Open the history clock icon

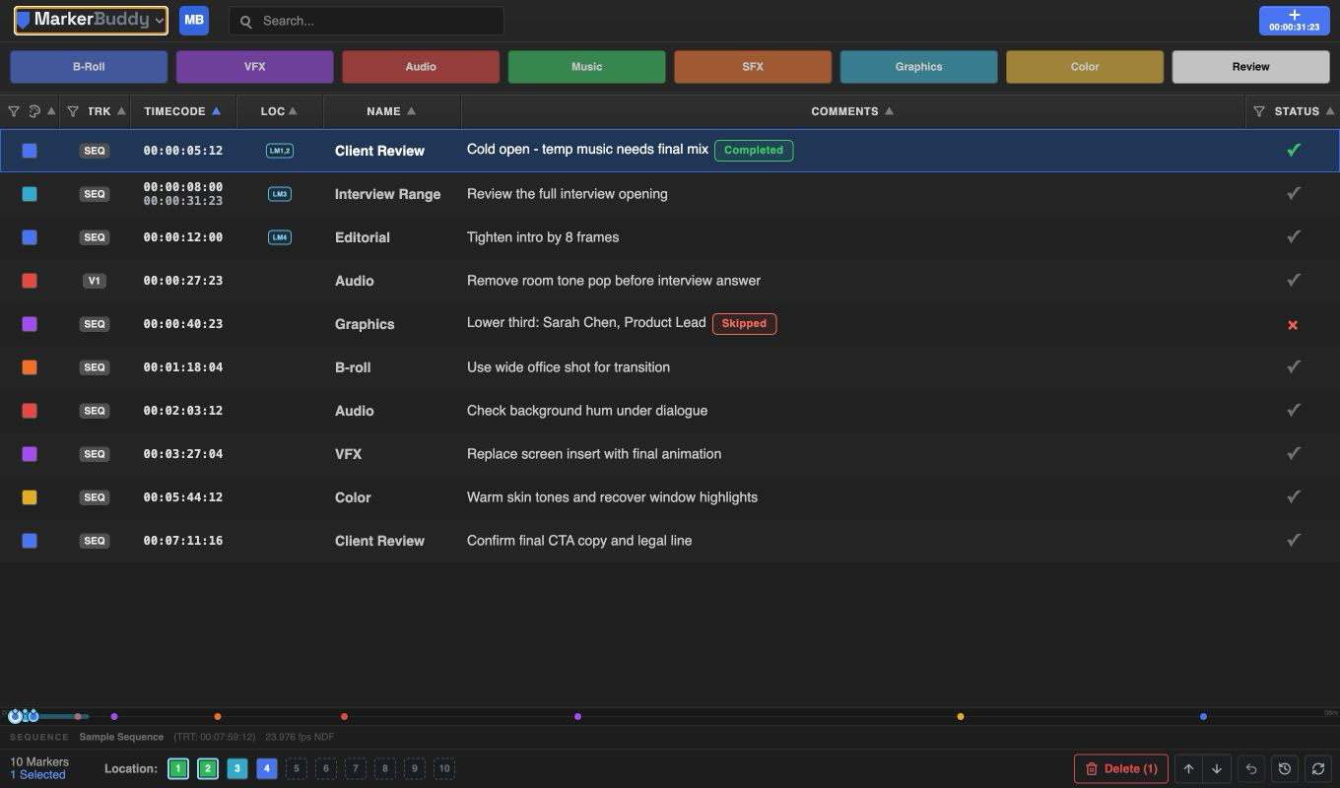coord(1285,768)
